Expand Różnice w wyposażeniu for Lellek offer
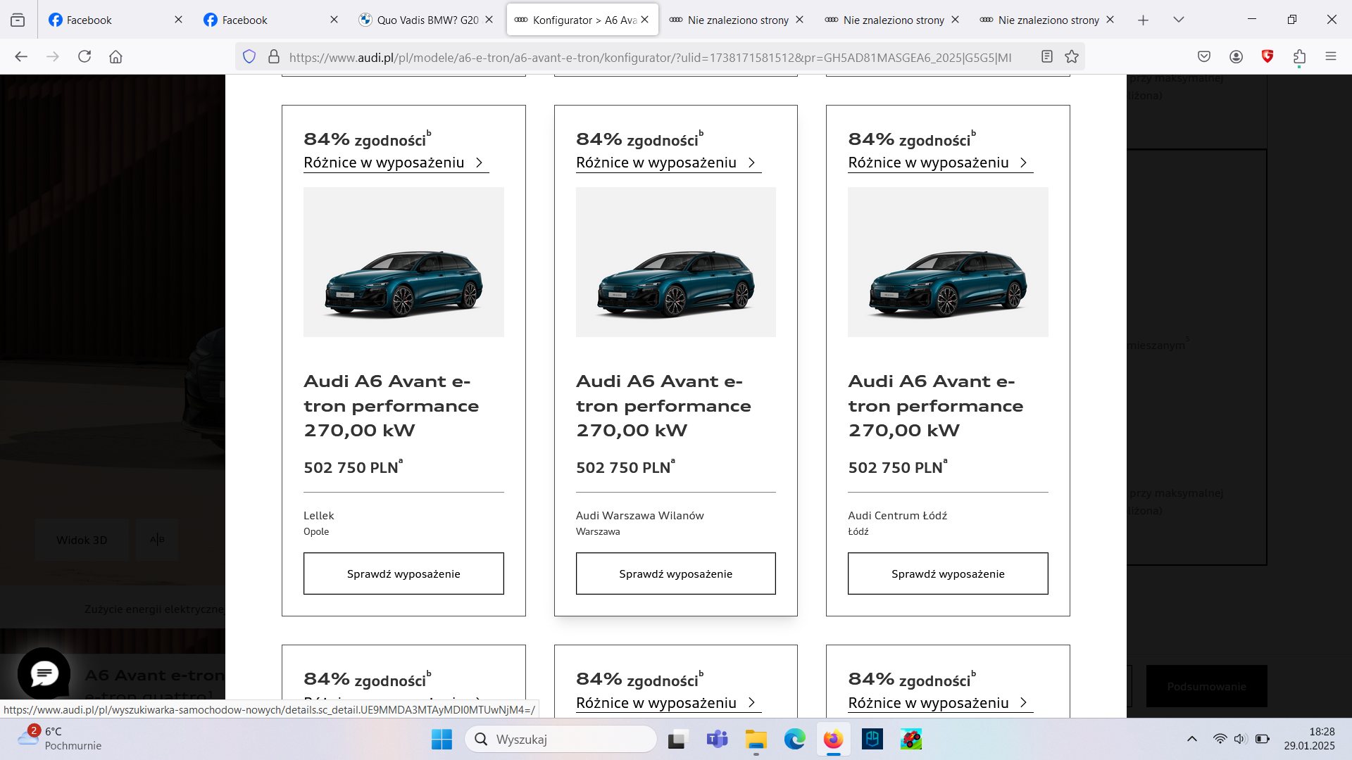 pos(396,163)
